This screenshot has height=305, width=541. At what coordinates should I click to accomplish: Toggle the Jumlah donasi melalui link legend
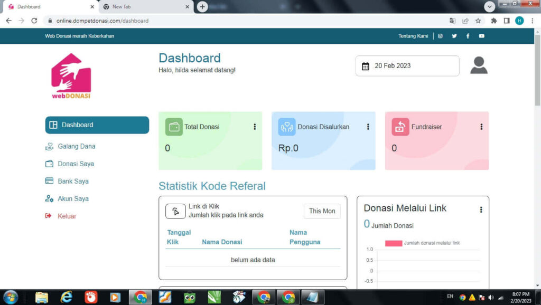pos(423,243)
